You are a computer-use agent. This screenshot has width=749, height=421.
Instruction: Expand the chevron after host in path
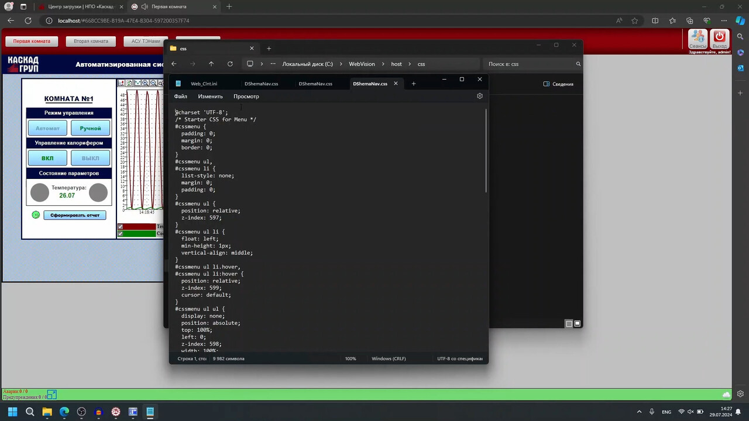point(410,64)
